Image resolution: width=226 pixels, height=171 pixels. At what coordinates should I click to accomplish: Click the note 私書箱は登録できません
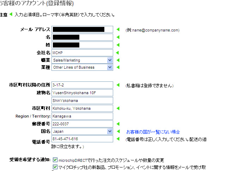click(x=149, y=86)
